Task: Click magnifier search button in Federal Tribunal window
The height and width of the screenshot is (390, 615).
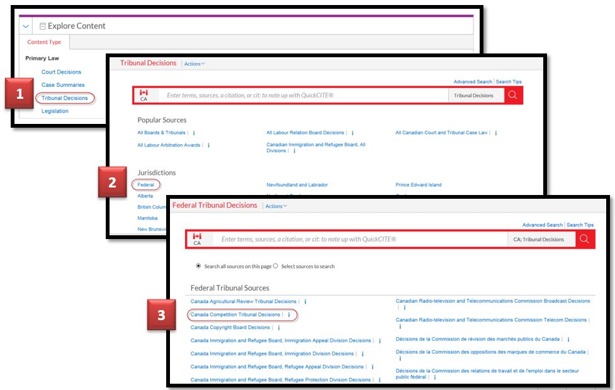Action: 585,239
